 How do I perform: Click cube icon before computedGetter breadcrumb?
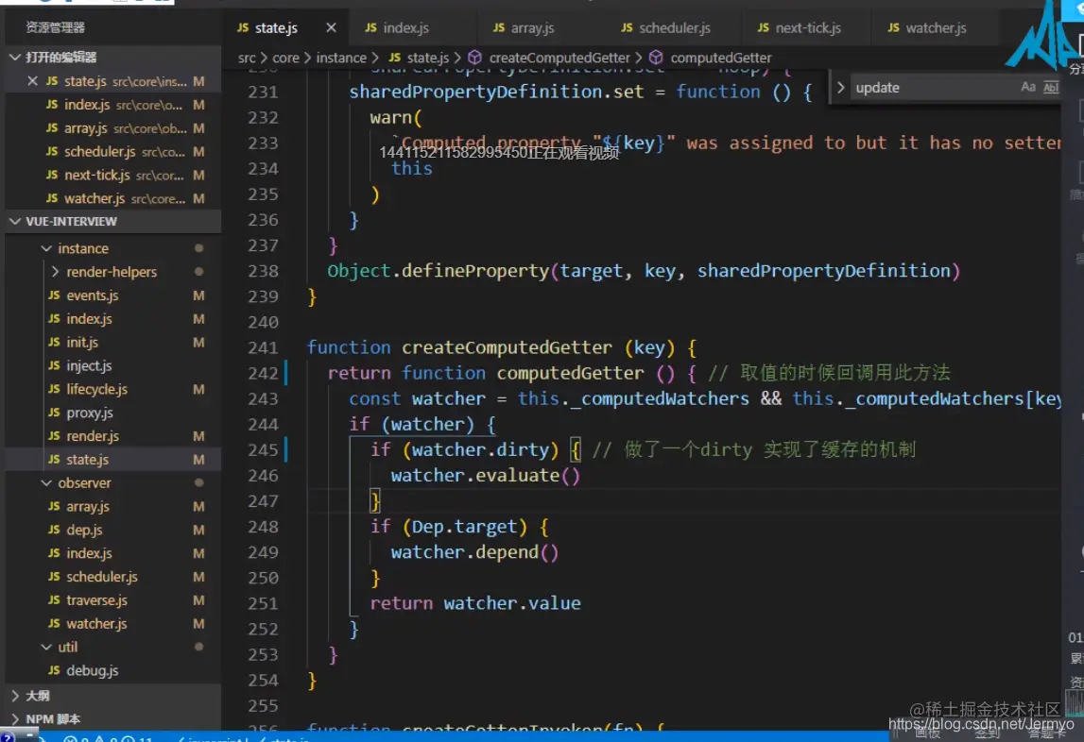pos(656,58)
